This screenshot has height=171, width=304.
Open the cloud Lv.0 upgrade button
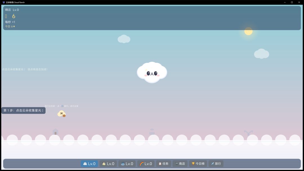pyautogui.click(x=89, y=164)
